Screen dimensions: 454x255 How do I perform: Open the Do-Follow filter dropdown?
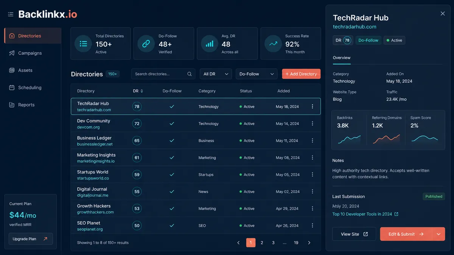click(257, 74)
